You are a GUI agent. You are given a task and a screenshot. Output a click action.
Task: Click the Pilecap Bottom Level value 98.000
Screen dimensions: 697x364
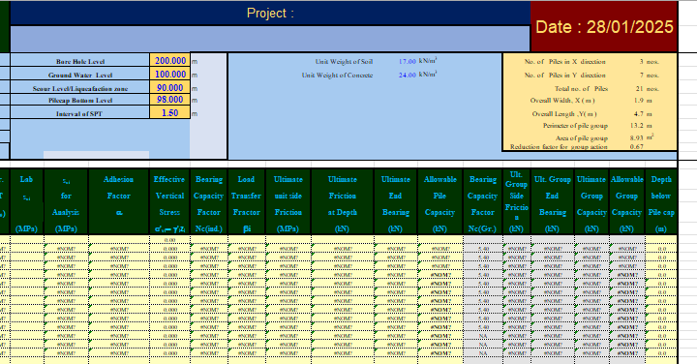pos(170,100)
